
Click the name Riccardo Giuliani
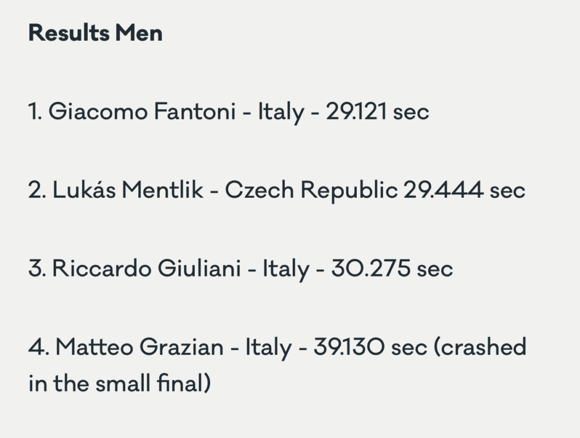pyautogui.click(x=147, y=268)
